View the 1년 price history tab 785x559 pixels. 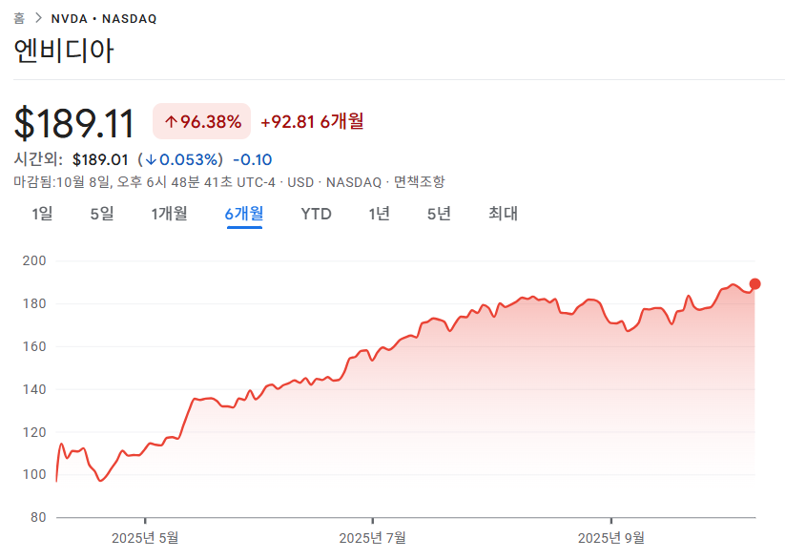(379, 214)
